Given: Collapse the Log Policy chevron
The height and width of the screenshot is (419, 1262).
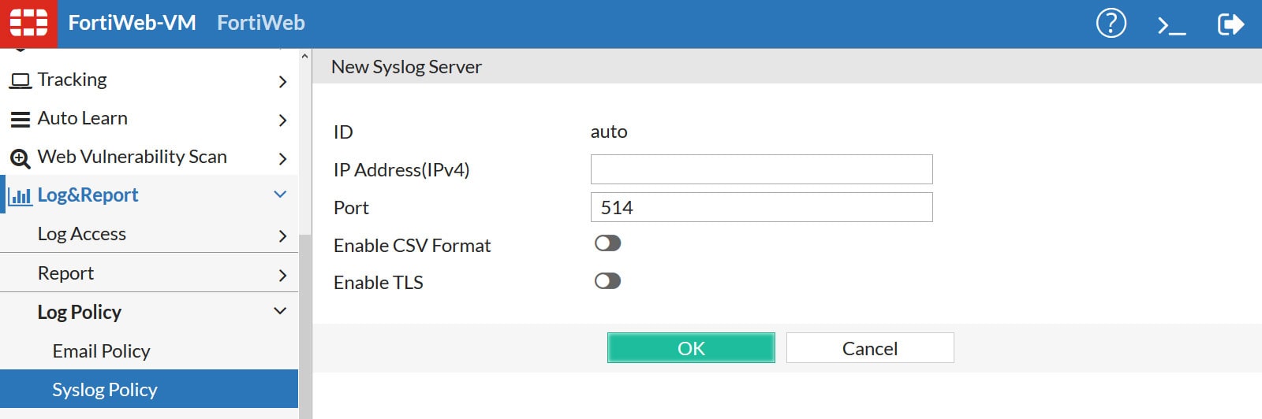Looking at the screenshot, I should coord(280,311).
